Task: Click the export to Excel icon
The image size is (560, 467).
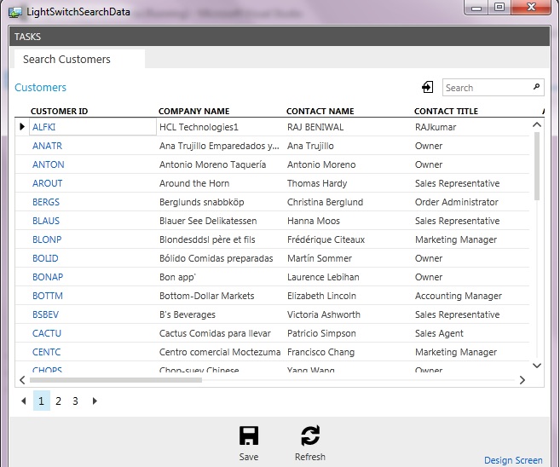Action: (427, 87)
